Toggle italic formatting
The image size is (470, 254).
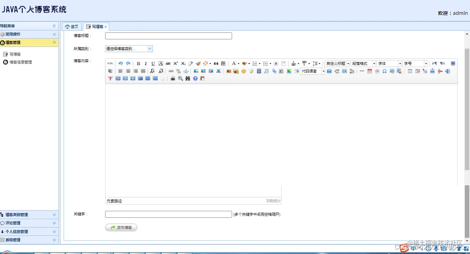point(146,63)
